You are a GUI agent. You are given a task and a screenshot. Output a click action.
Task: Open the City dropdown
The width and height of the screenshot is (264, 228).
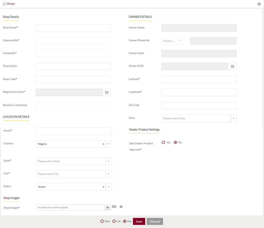tap(74, 174)
